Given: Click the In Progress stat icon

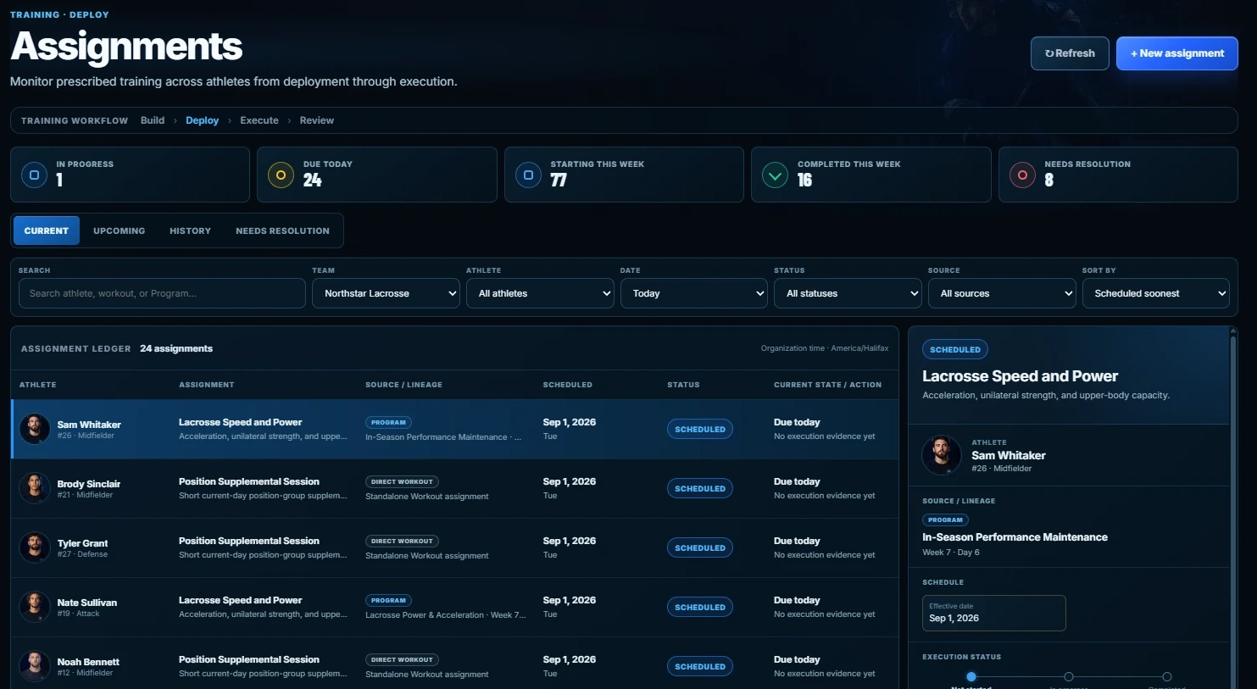Looking at the screenshot, I should click(35, 175).
